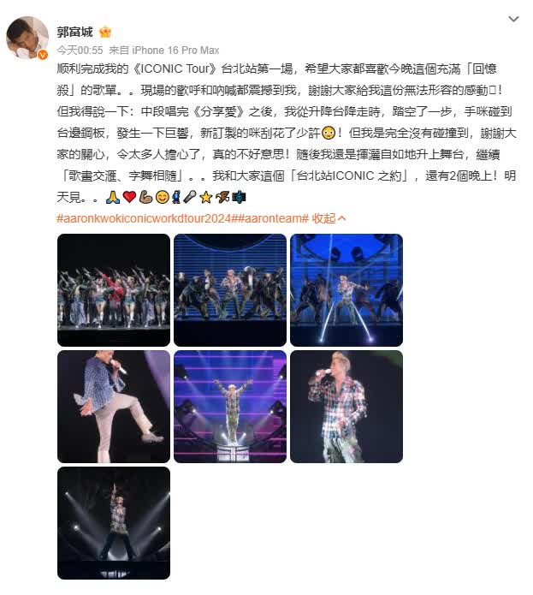This screenshot has width=533, height=595.
Task: Open the 郭富城 username link
Action: (x=74, y=32)
